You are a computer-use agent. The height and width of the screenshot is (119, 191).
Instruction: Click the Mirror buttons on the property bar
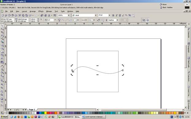(59, 20)
